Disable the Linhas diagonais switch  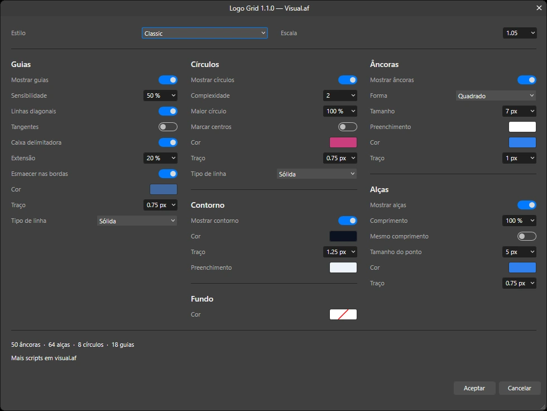click(x=168, y=111)
